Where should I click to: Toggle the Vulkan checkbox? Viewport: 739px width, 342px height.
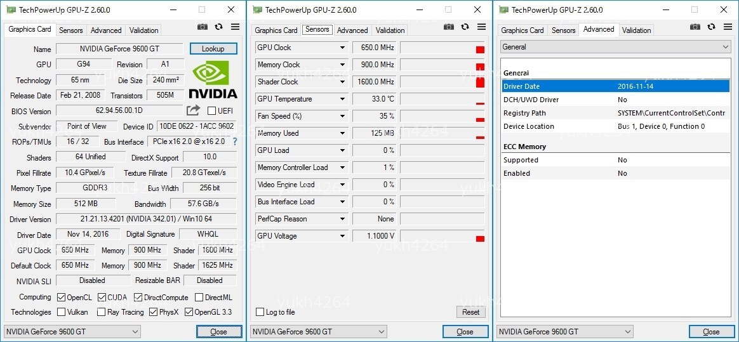pyautogui.click(x=61, y=312)
